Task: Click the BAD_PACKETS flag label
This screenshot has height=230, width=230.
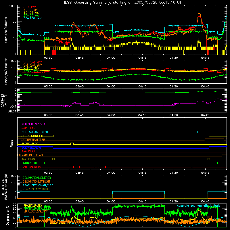Action: click(x=31, y=167)
